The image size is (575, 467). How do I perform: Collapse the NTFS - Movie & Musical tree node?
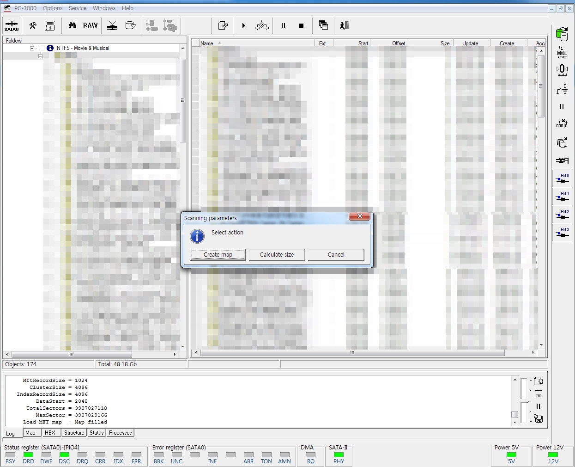pos(32,48)
